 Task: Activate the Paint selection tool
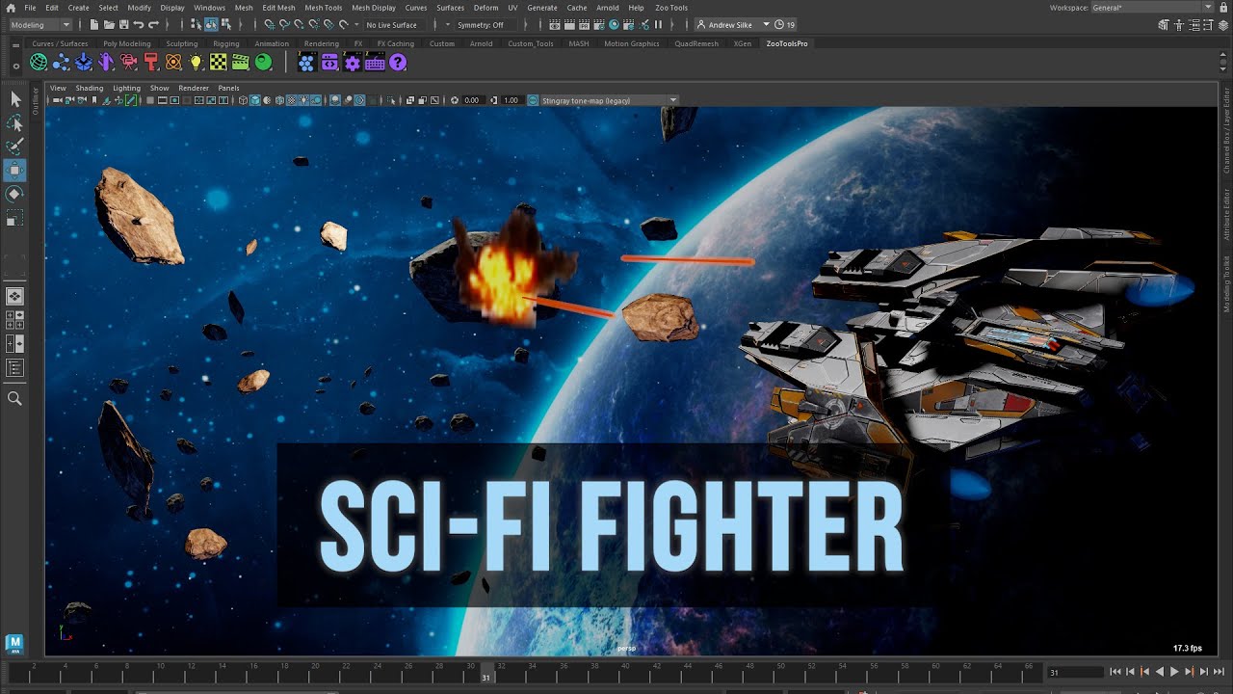[15, 147]
